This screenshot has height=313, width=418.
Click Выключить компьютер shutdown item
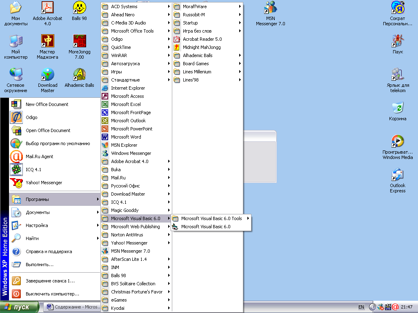(55, 294)
